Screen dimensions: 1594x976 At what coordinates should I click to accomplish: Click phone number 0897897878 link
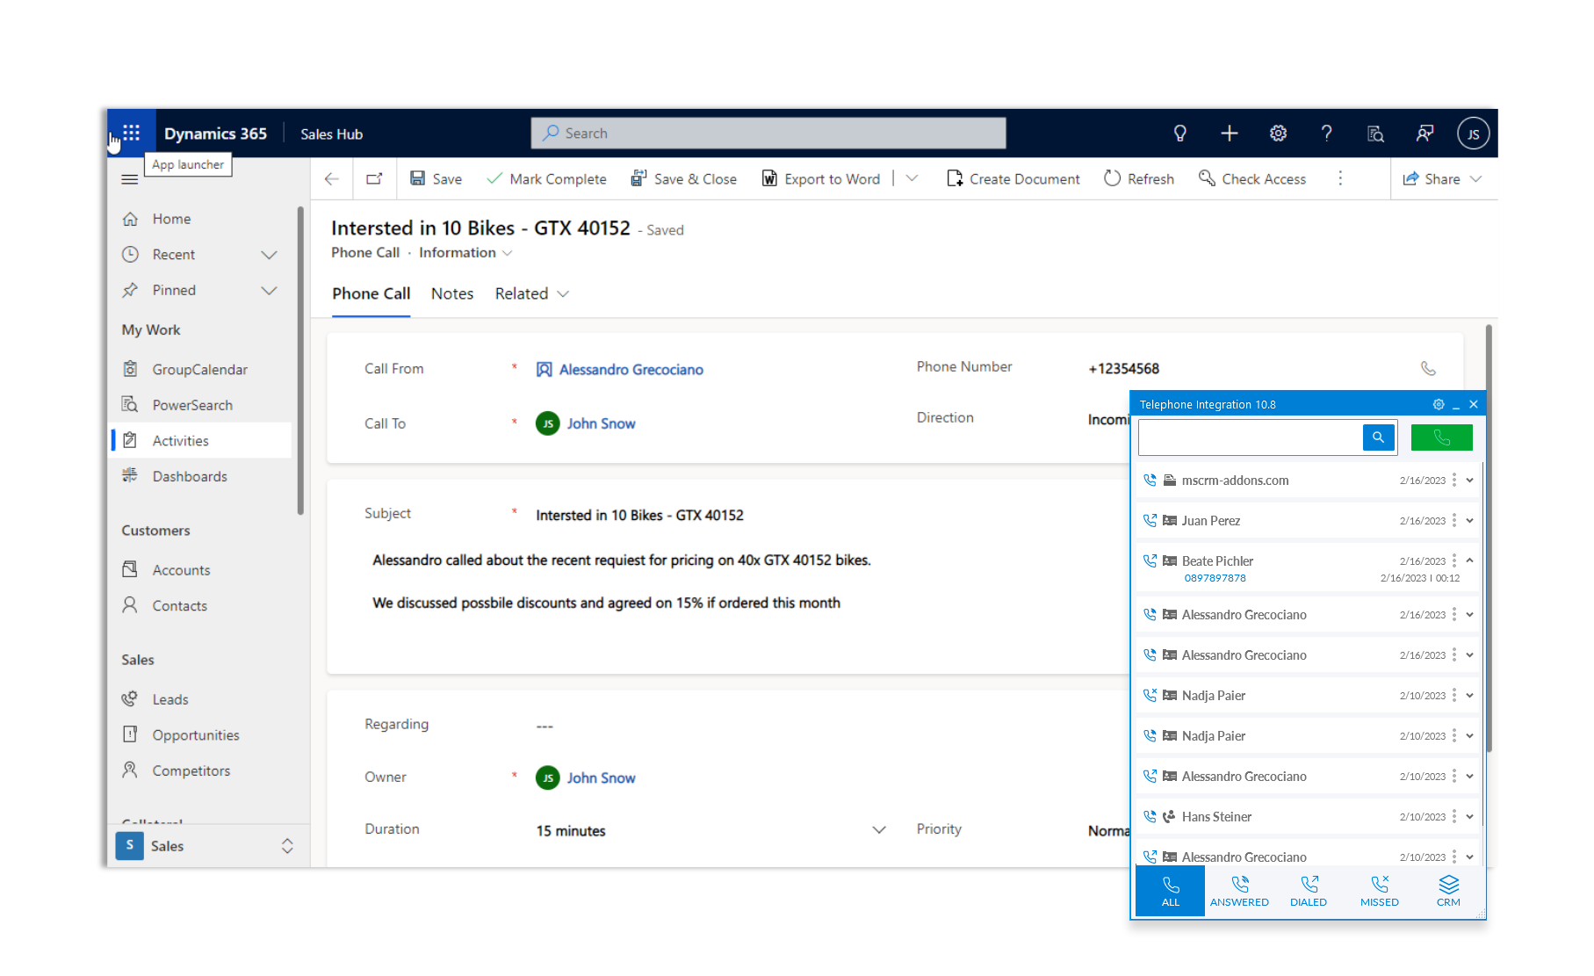coord(1215,578)
